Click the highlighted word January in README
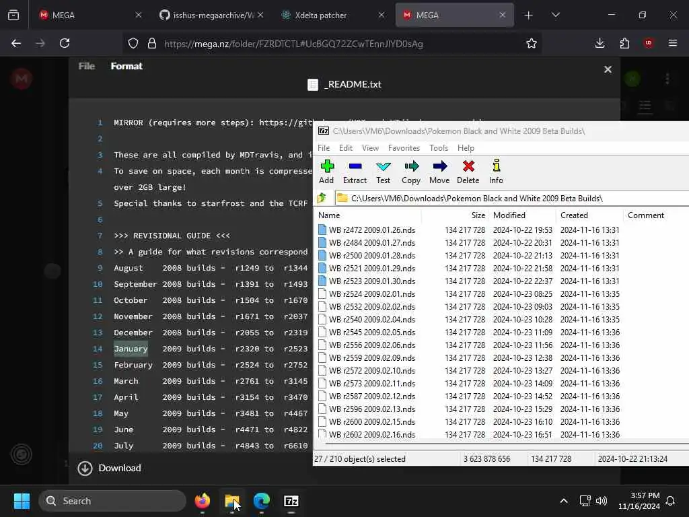The image size is (689, 517). [x=131, y=349]
